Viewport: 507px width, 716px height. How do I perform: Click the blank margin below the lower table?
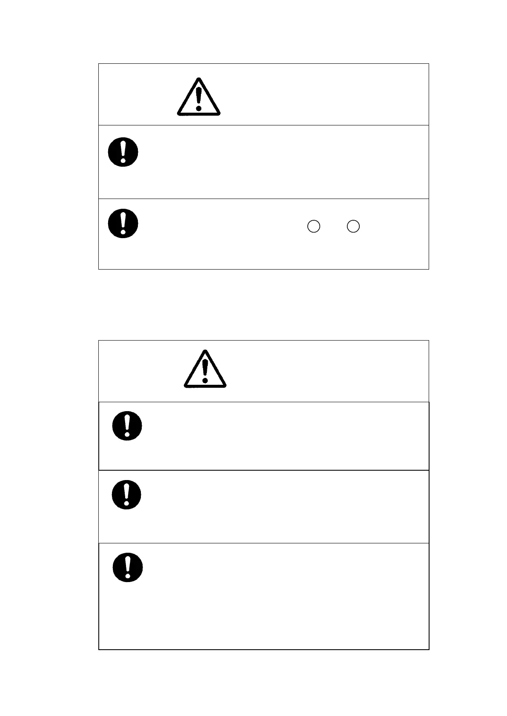pyautogui.click(x=264, y=682)
